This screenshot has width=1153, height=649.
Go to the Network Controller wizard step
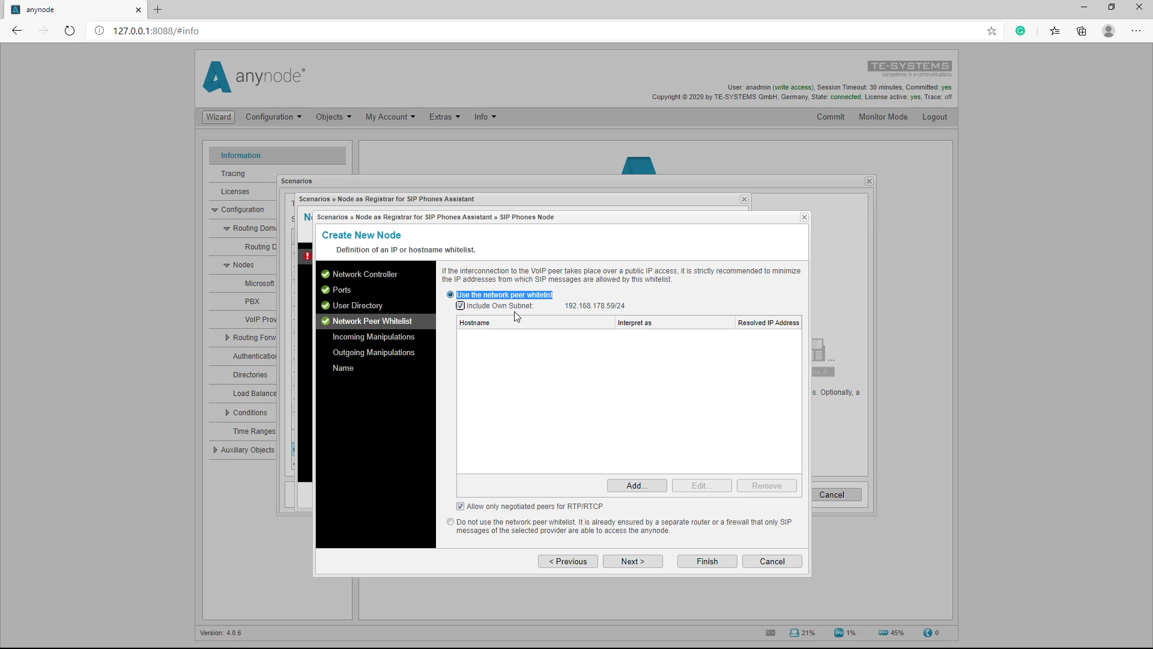[x=365, y=274]
